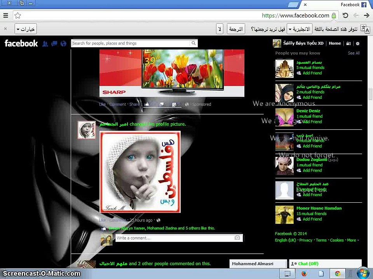Click the shares icon on the Sharp ad
The width and height of the screenshot is (373, 279).
coord(174,104)
